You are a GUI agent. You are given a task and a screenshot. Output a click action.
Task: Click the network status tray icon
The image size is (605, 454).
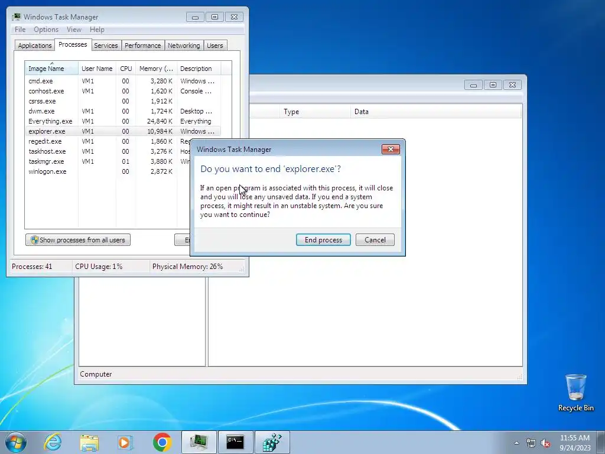[531, 443]
